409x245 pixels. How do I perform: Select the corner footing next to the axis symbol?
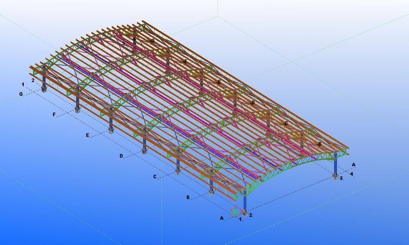coord(245,213)
